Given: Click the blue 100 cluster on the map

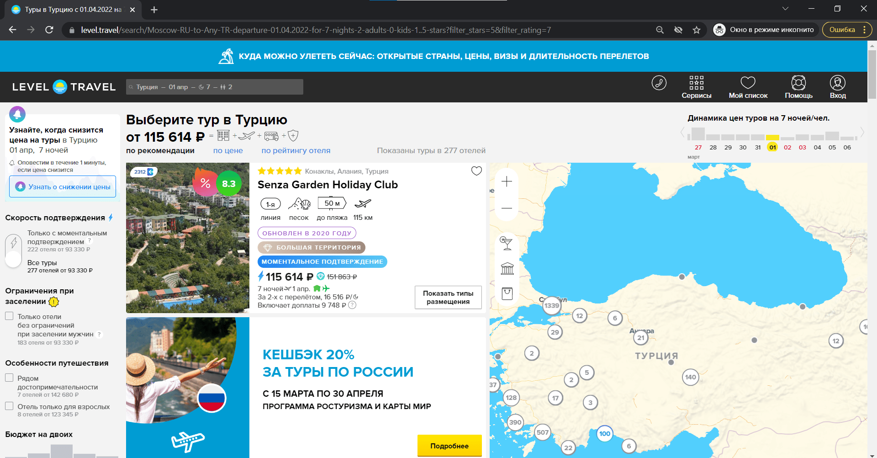Looking at the screenshot, I should (605, 434).
